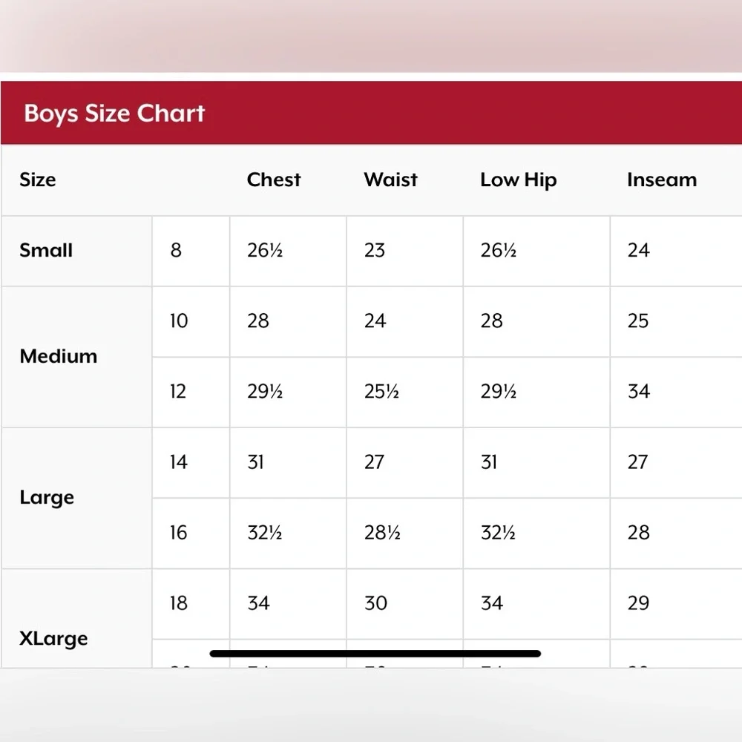Image resolution: width=742 pixels, height=742 pixels.
Task: Click the Medium size row label
Action: 58,356
